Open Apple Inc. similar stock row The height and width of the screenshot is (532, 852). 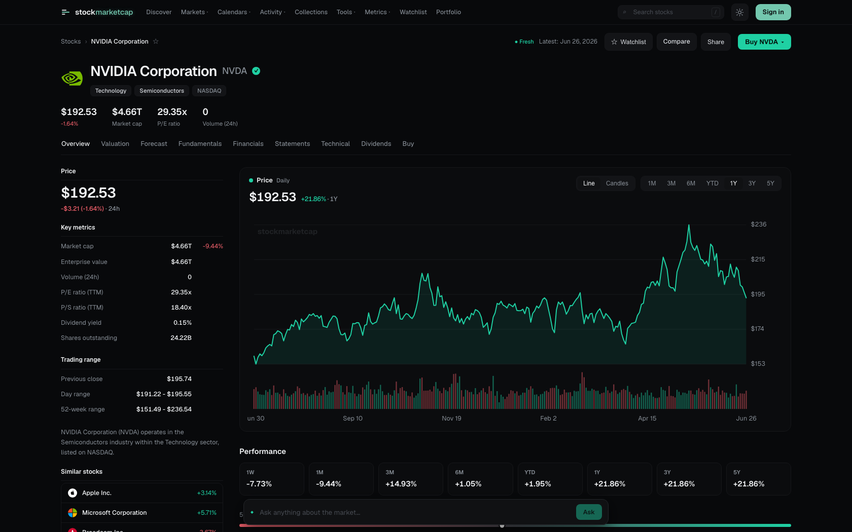[x=142, y=493]
